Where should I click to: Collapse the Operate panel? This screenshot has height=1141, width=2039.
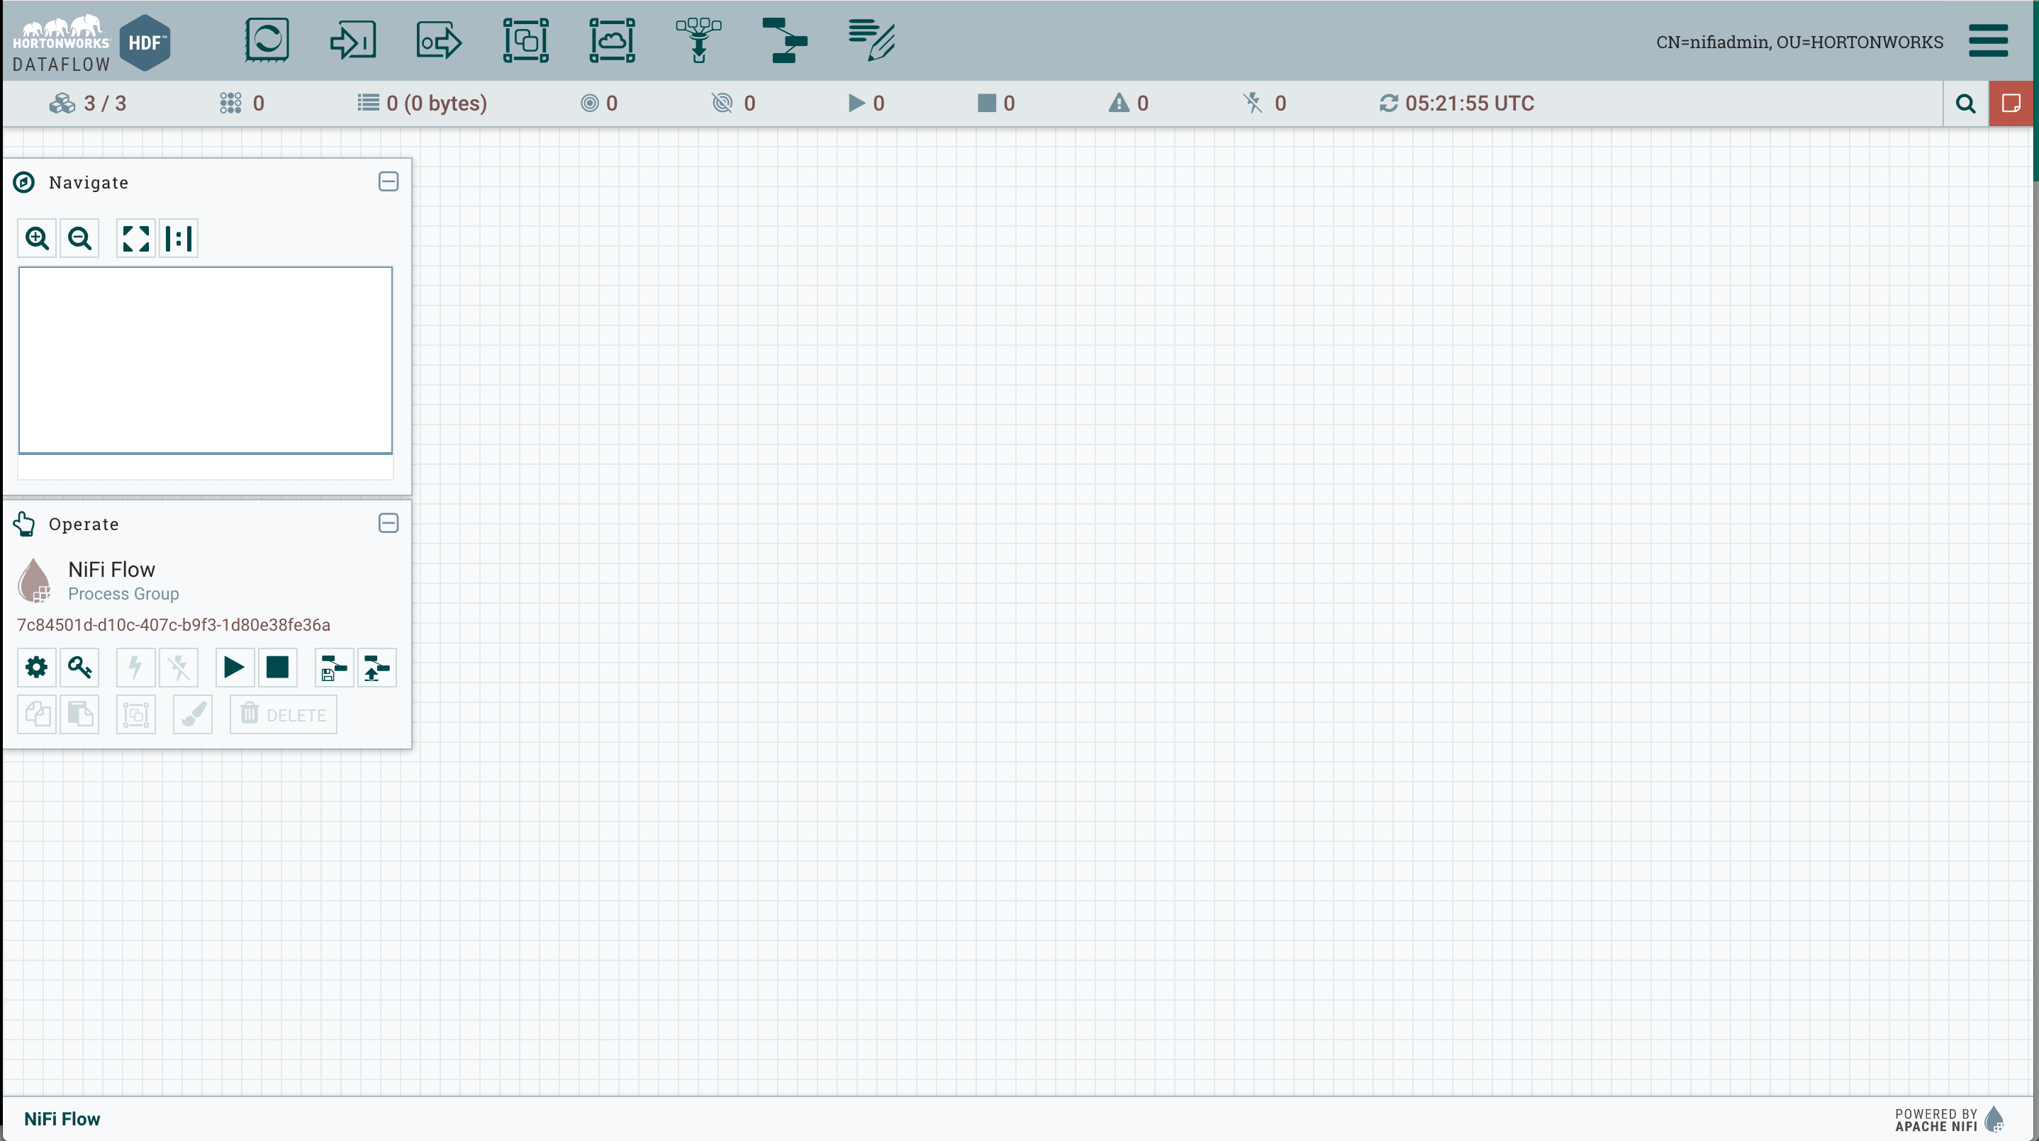click(x=388, y=523)
